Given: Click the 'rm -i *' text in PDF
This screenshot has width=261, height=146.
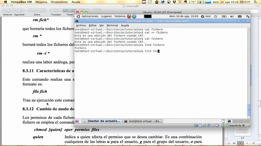Looking at the screenshot, I should click(x=43, y=53).
